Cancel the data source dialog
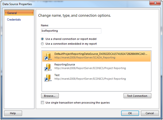 [150, 113]
